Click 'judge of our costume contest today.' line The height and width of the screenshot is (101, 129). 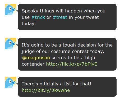pos(63,52)
